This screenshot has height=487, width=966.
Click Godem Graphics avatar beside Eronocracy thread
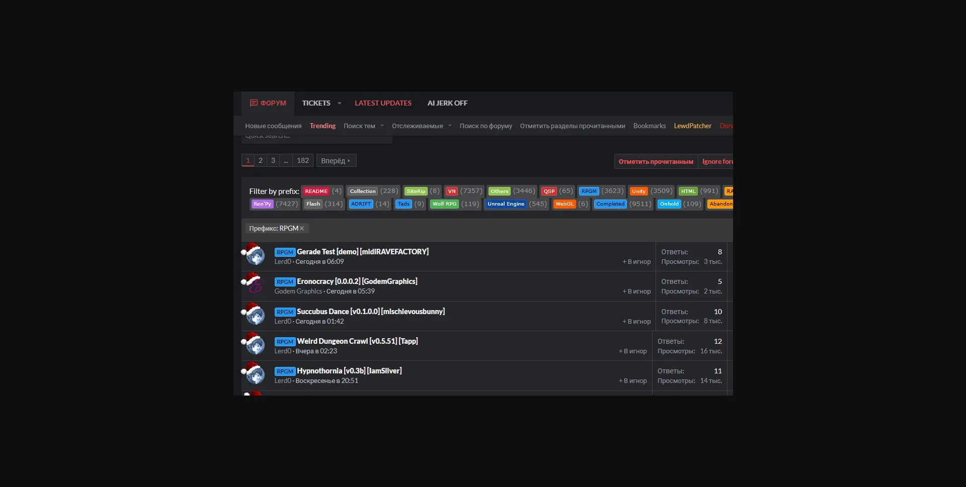(x=255, y=285)
